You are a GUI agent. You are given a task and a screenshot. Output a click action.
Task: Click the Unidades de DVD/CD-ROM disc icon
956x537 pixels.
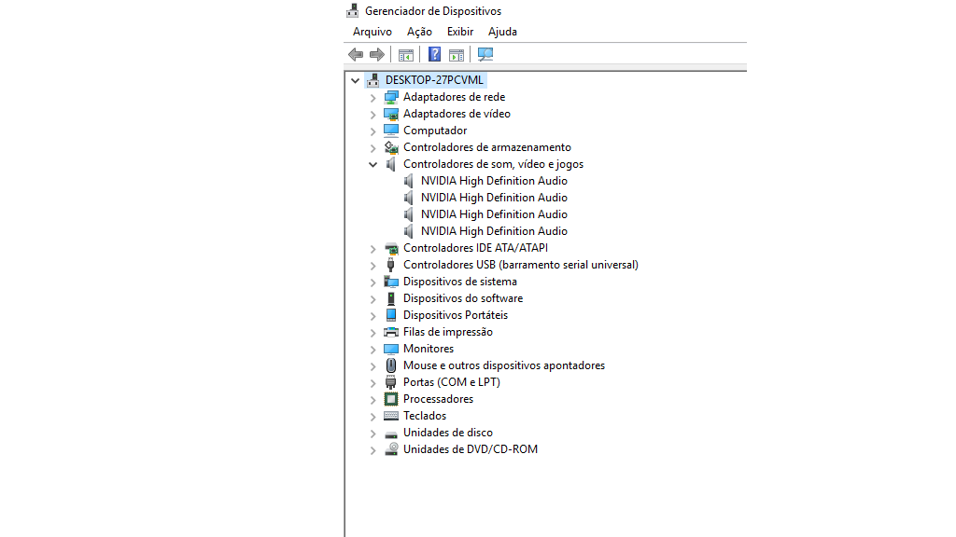click(391, 449)
